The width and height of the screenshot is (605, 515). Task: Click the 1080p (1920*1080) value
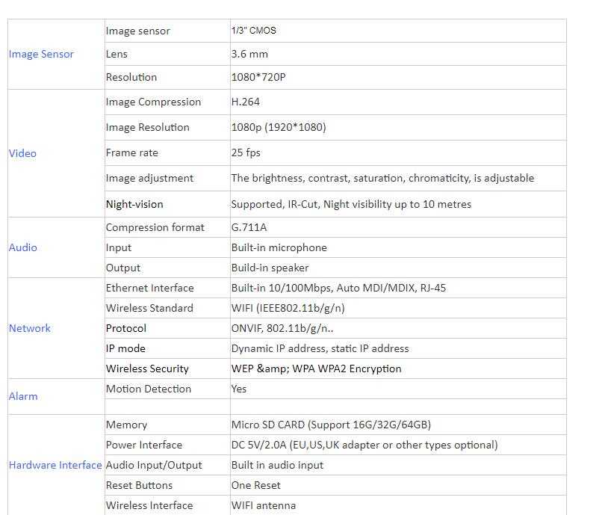[x=279, y=127]
